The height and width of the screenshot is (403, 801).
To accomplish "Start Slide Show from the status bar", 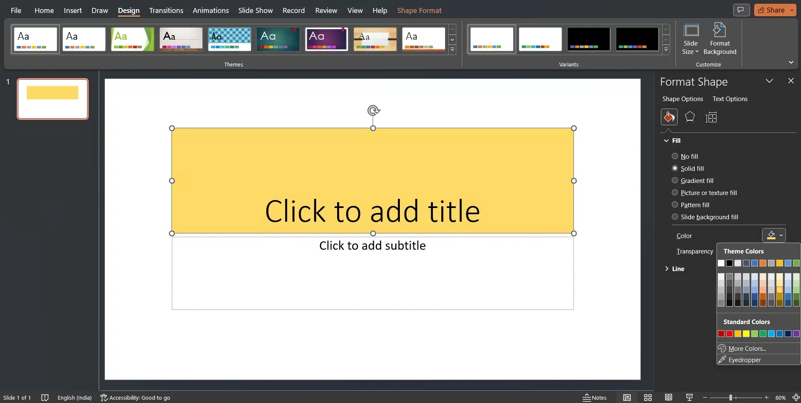I will coord(689,398).
